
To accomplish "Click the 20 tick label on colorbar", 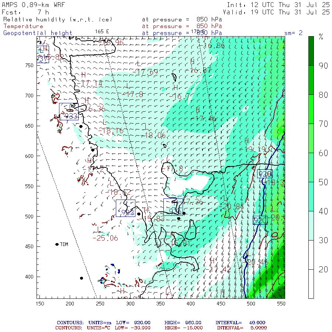I will click(x=323, y=270).
